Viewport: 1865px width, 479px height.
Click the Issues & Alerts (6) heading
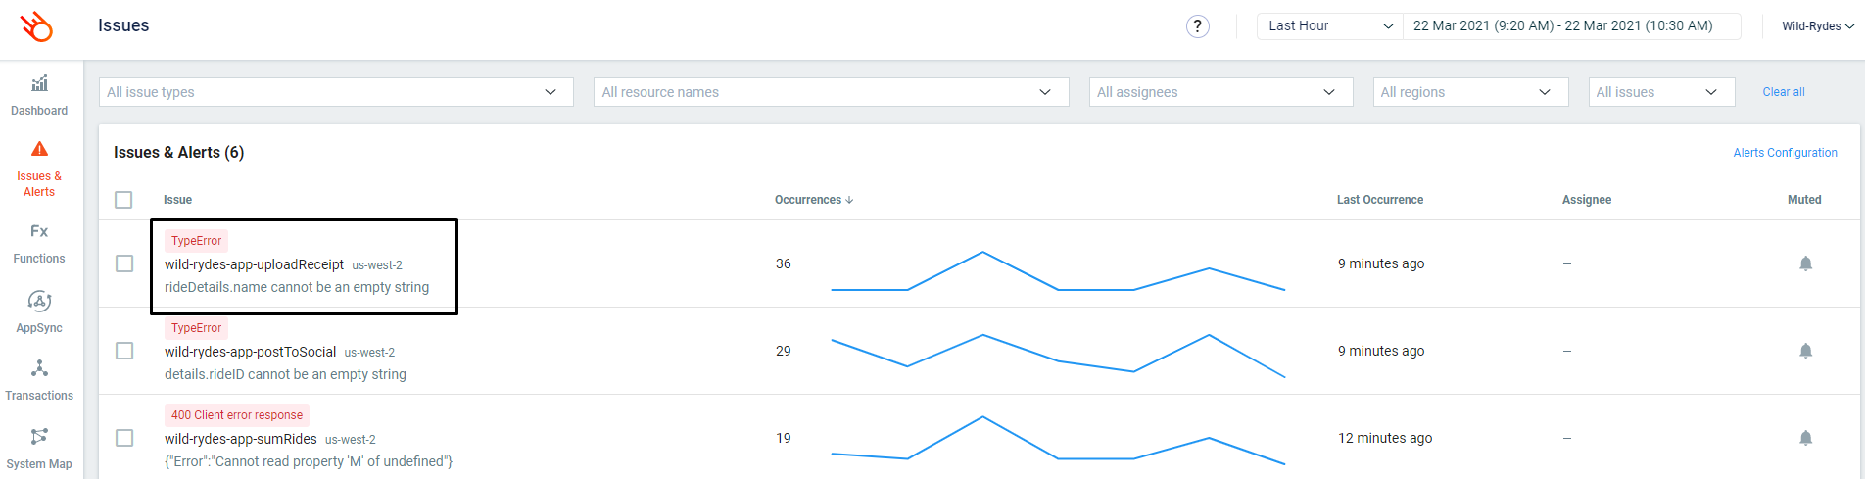point(178,152)
